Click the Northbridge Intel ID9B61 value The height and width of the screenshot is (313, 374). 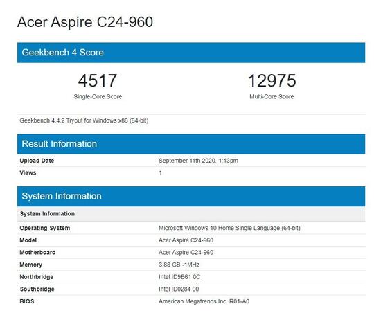pos(179,277)
